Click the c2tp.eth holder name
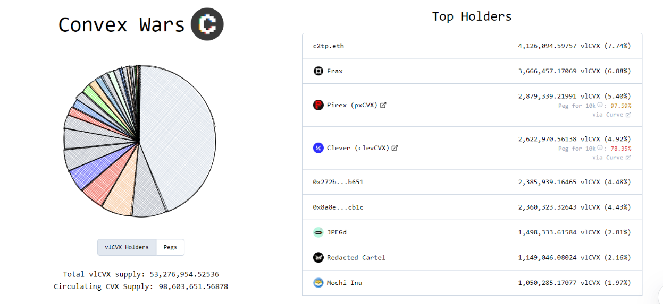The height and width of the screenshot is (304, 663). [x=329, y=46]
